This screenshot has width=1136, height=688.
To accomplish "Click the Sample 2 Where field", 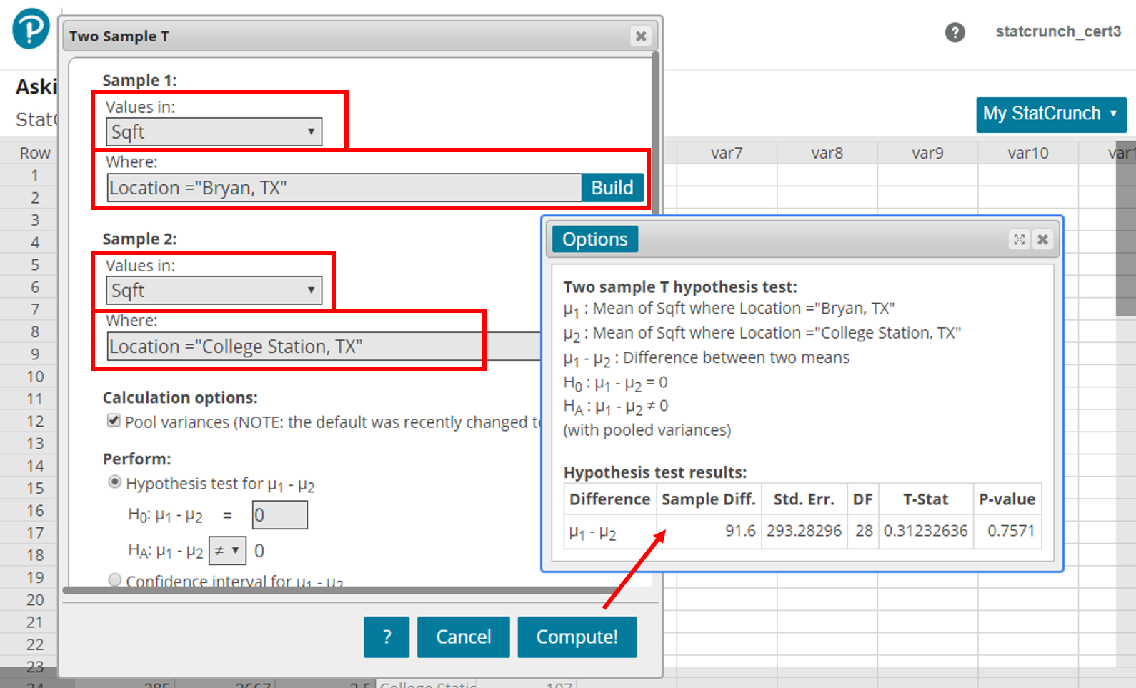I will [324, 346].
